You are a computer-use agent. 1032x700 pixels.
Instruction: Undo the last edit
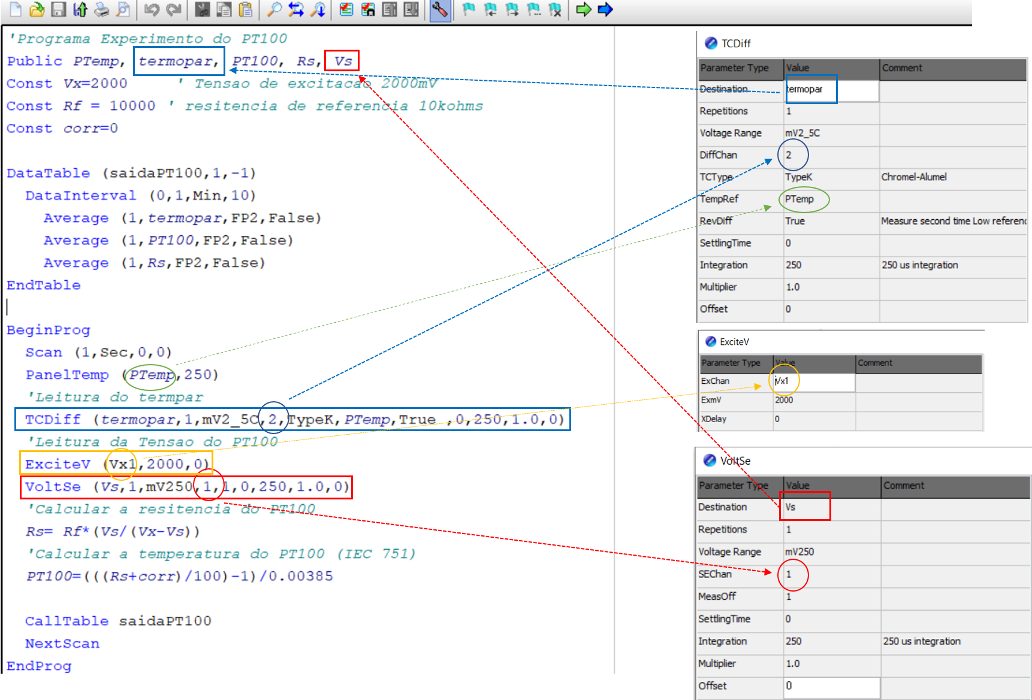152,9
